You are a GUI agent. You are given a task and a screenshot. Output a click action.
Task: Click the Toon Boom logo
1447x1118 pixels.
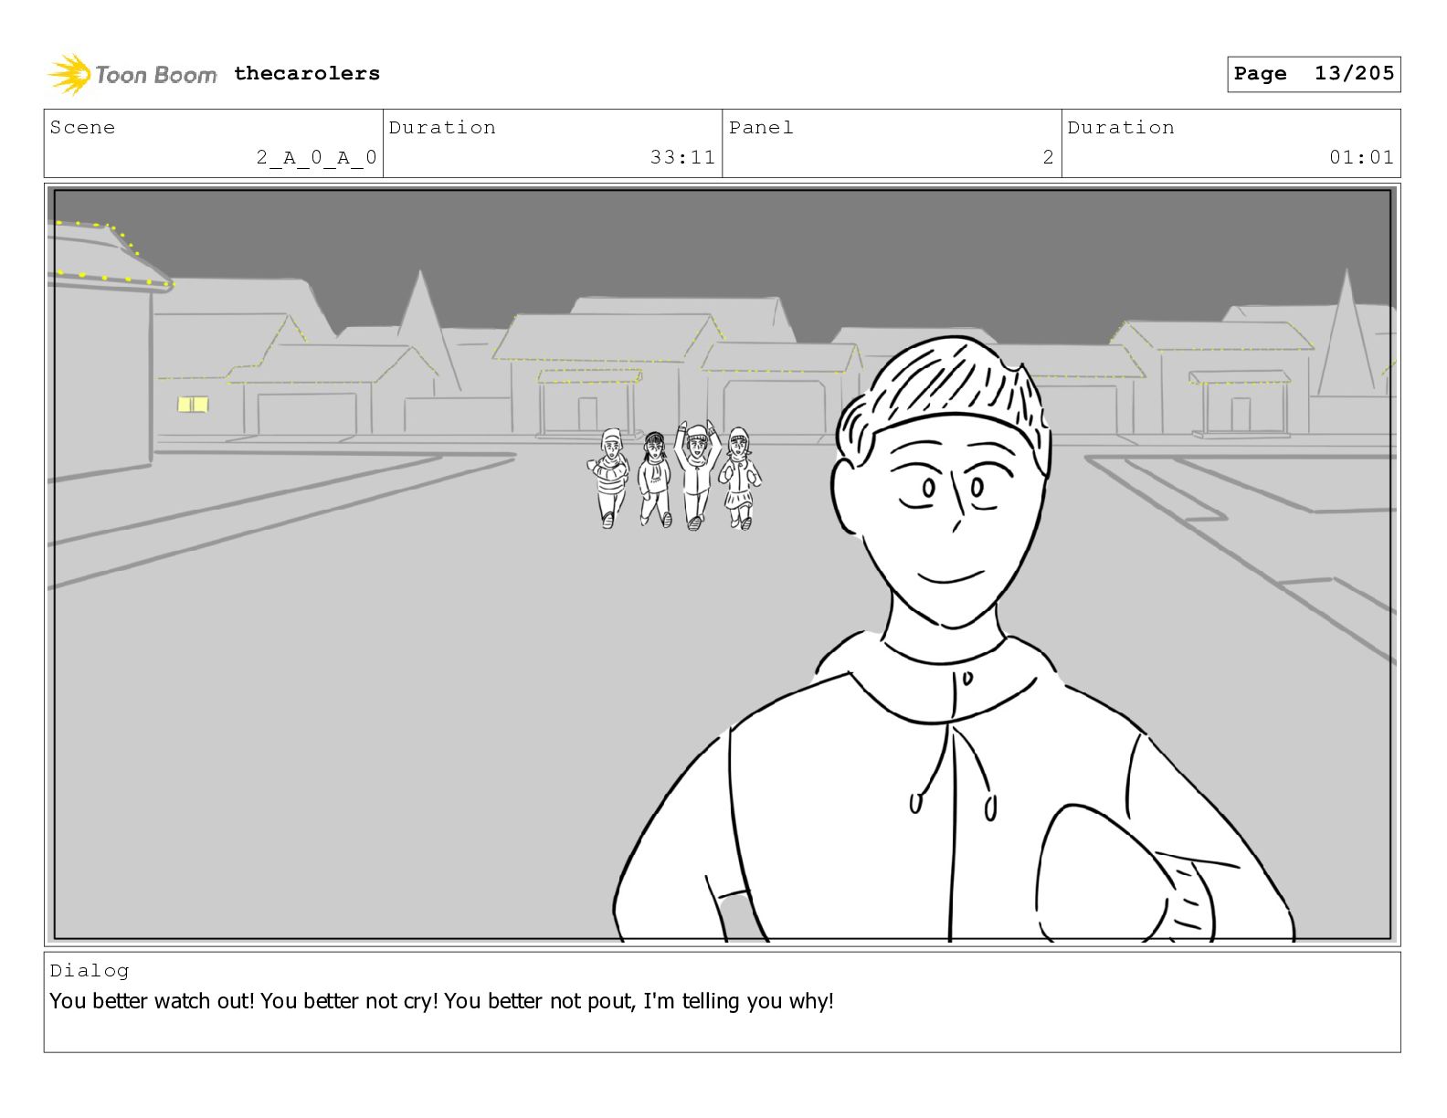132,74
